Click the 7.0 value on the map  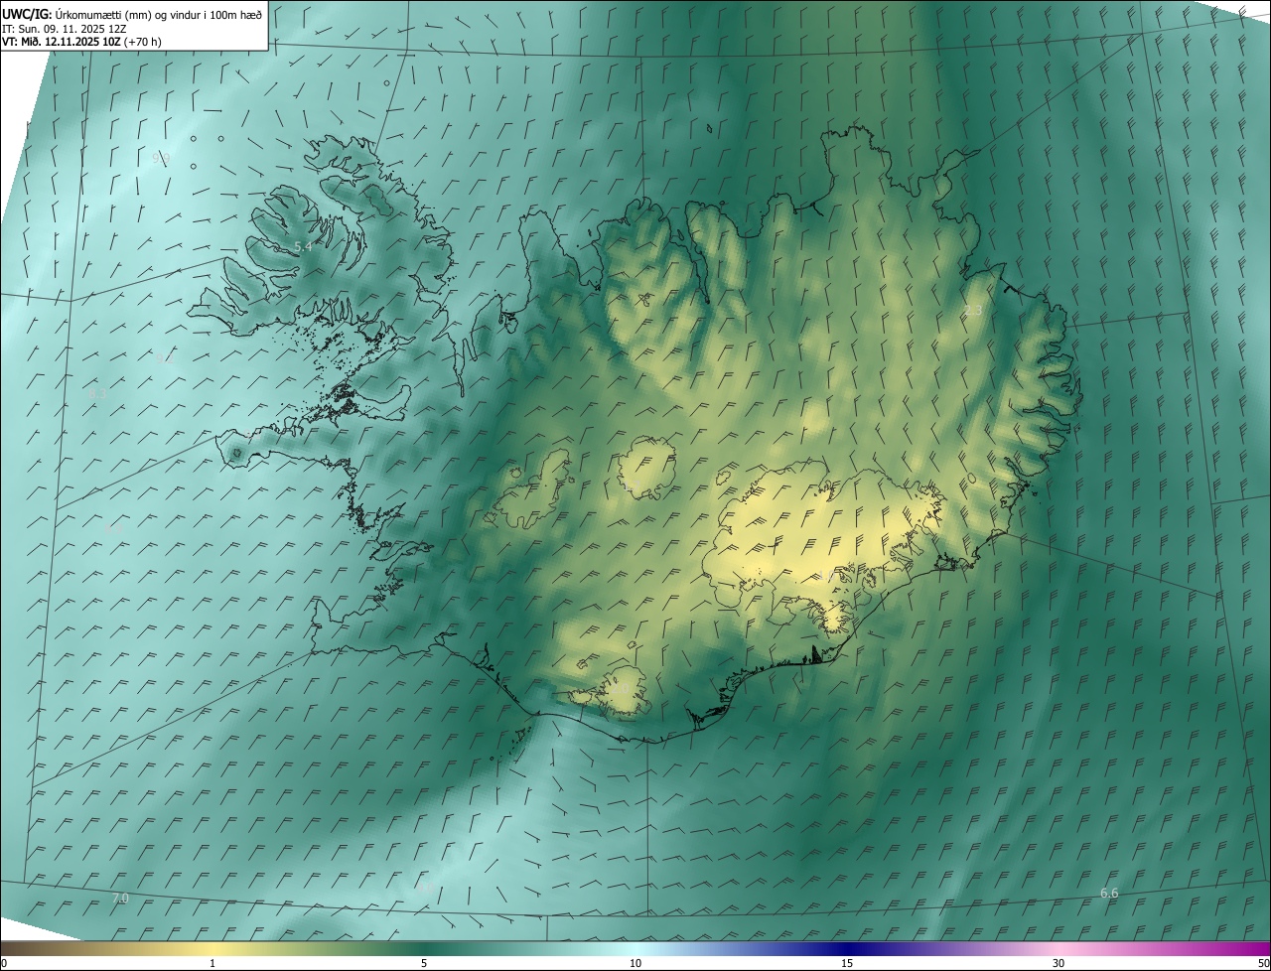120,899
